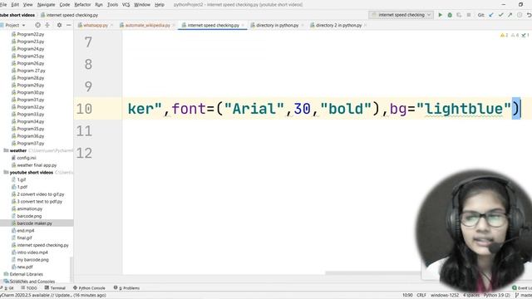Hide the Project tool window
Screen dimensions: 532x299
(x=68, y=25)
